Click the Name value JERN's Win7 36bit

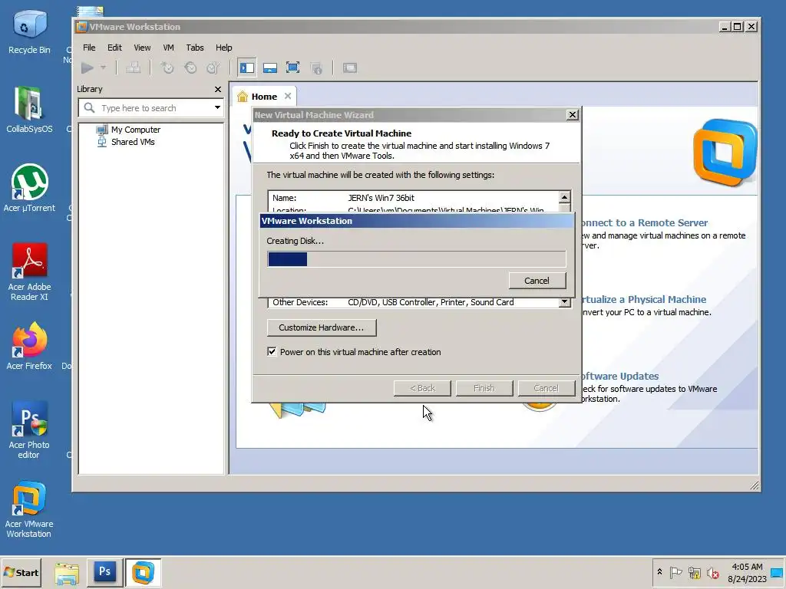point(381,198)
